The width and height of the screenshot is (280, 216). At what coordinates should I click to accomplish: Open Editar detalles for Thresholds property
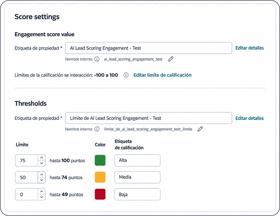250,118
